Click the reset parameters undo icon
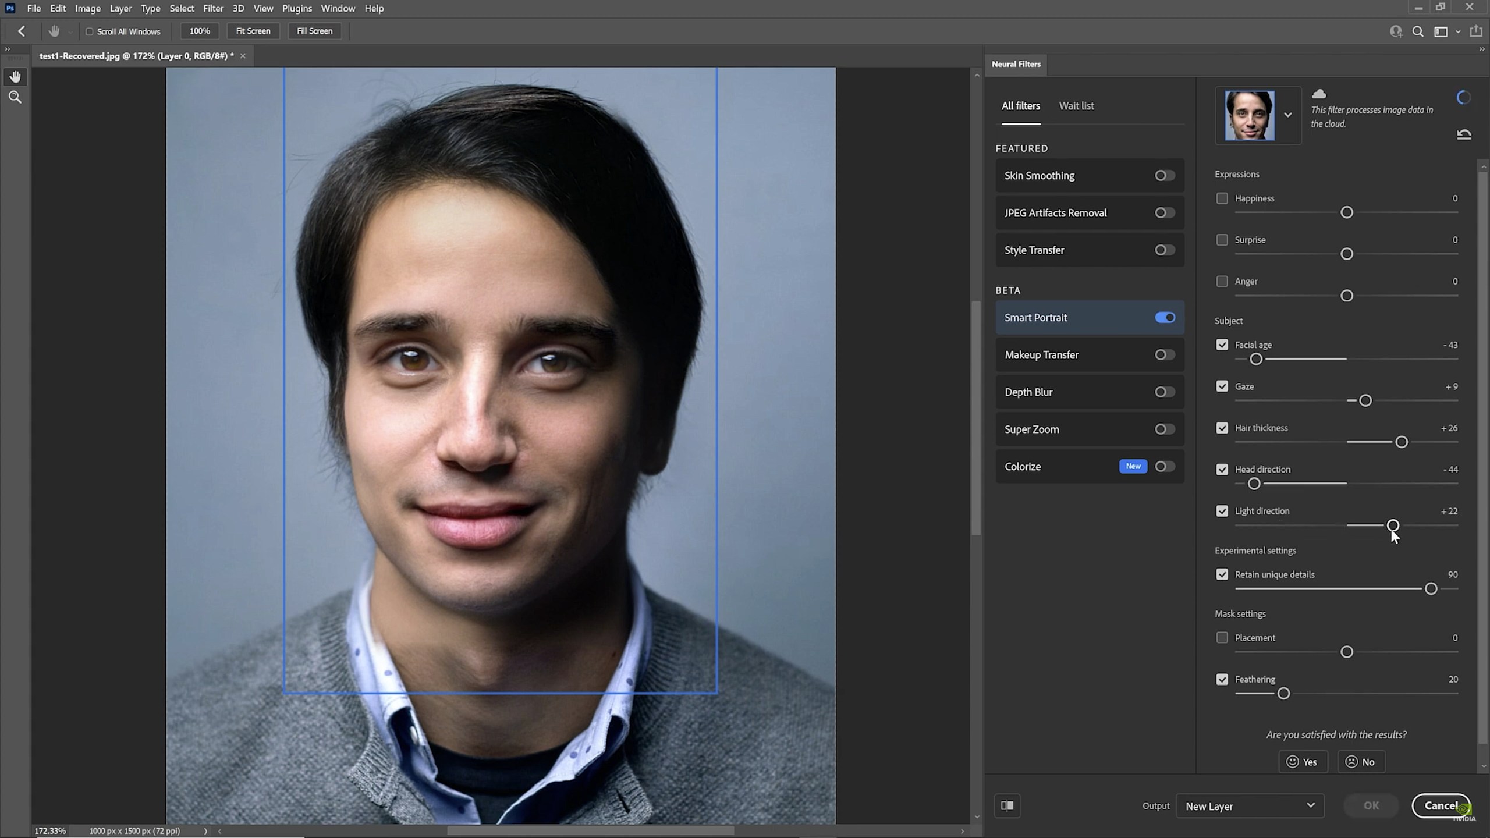 click(1464, 135)
